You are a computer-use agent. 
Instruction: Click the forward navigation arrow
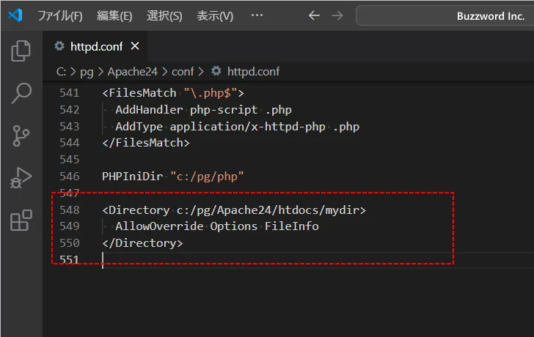(x=337, y=15)
